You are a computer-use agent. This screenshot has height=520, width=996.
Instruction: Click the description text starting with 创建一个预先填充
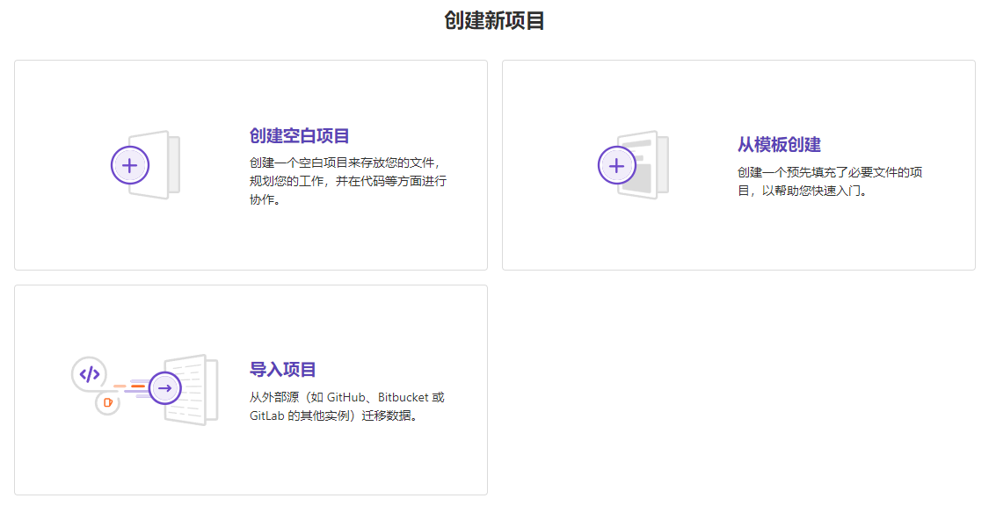coord(829,181)
